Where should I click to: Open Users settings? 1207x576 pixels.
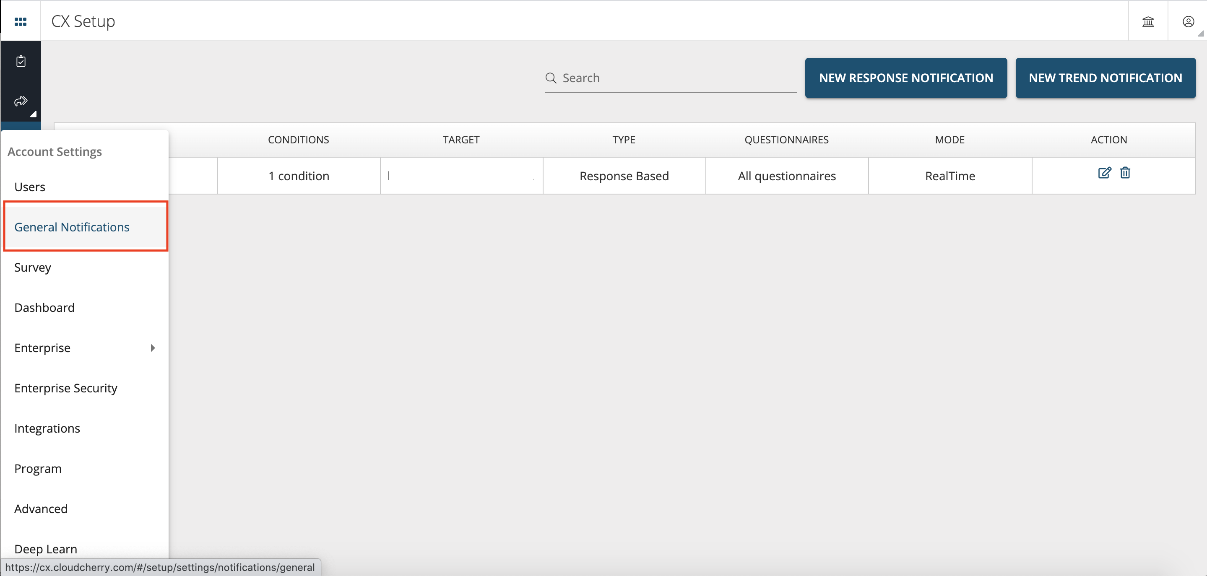tap(85, 187)
